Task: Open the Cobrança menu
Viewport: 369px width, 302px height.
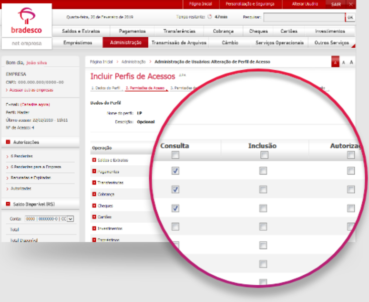Action: pyautogui.click(x=223, y=31)
